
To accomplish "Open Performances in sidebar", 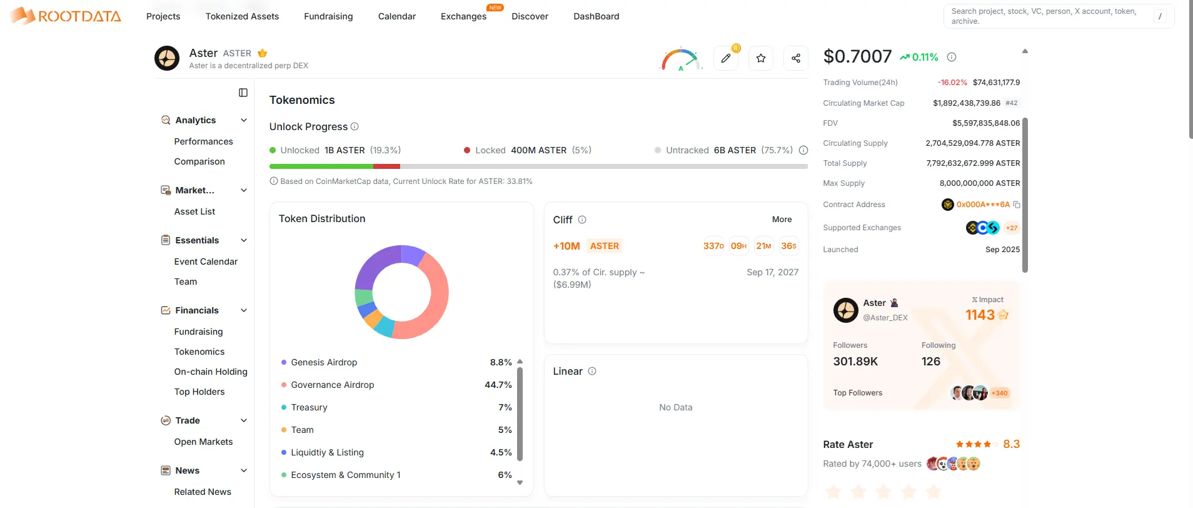I will click(203, 141).
